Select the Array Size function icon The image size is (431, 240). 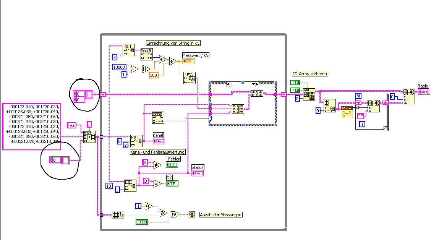[118, 215]
